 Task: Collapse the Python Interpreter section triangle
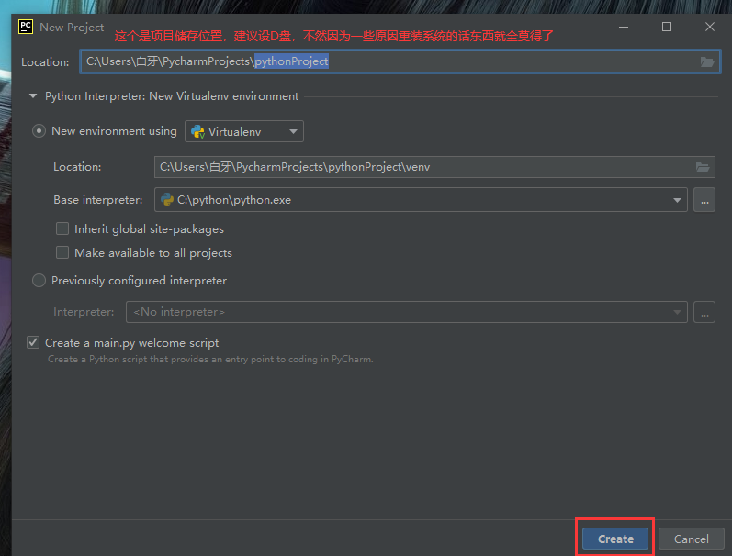pos(33,96)
